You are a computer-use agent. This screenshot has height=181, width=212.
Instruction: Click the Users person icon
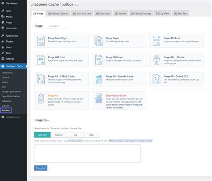coord(3,47)
